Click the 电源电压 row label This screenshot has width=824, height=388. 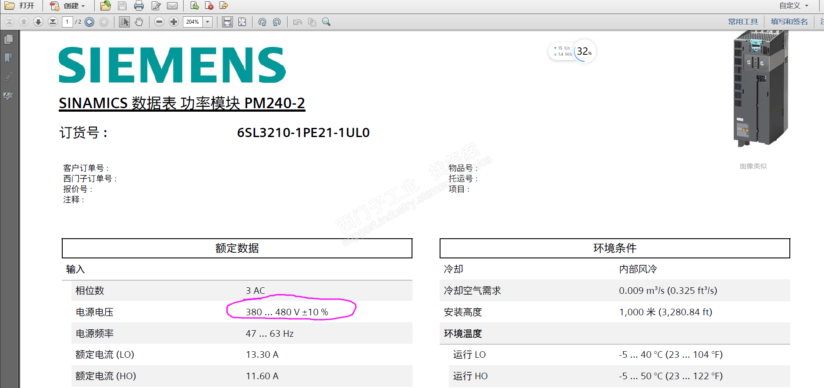click(95, 312)
